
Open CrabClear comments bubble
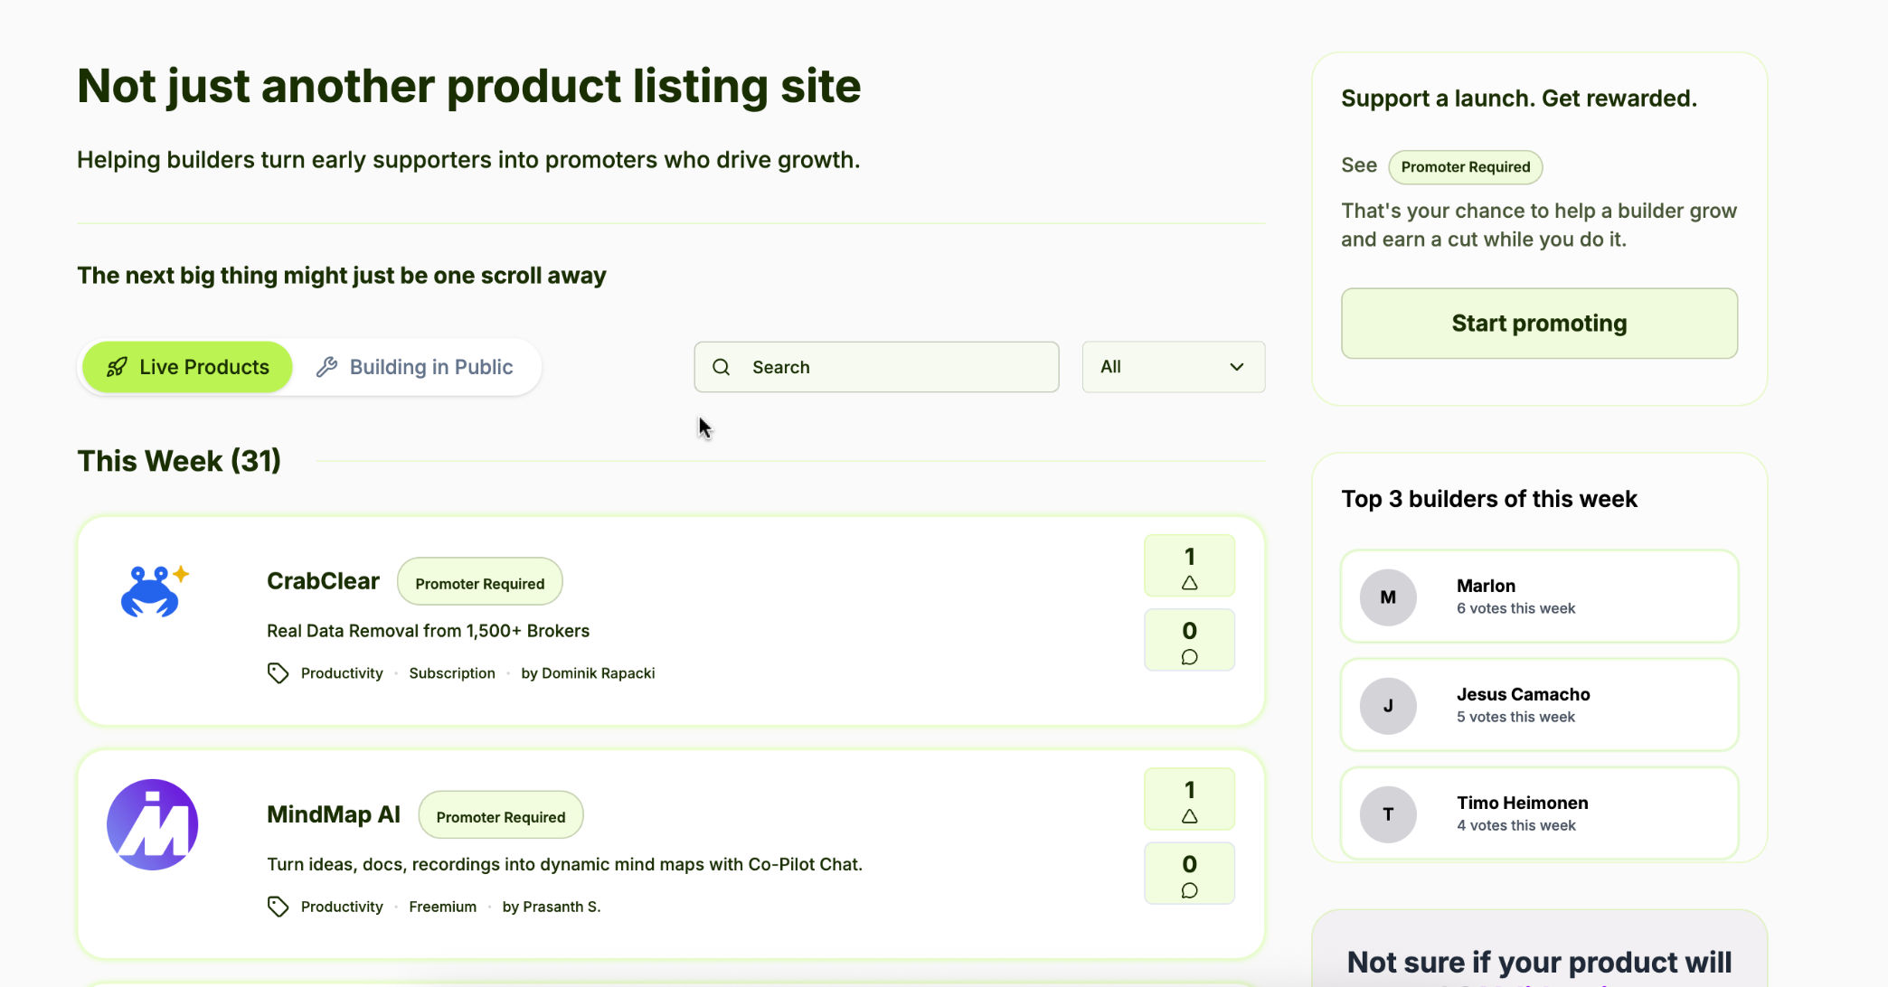tap(1189, 640)
